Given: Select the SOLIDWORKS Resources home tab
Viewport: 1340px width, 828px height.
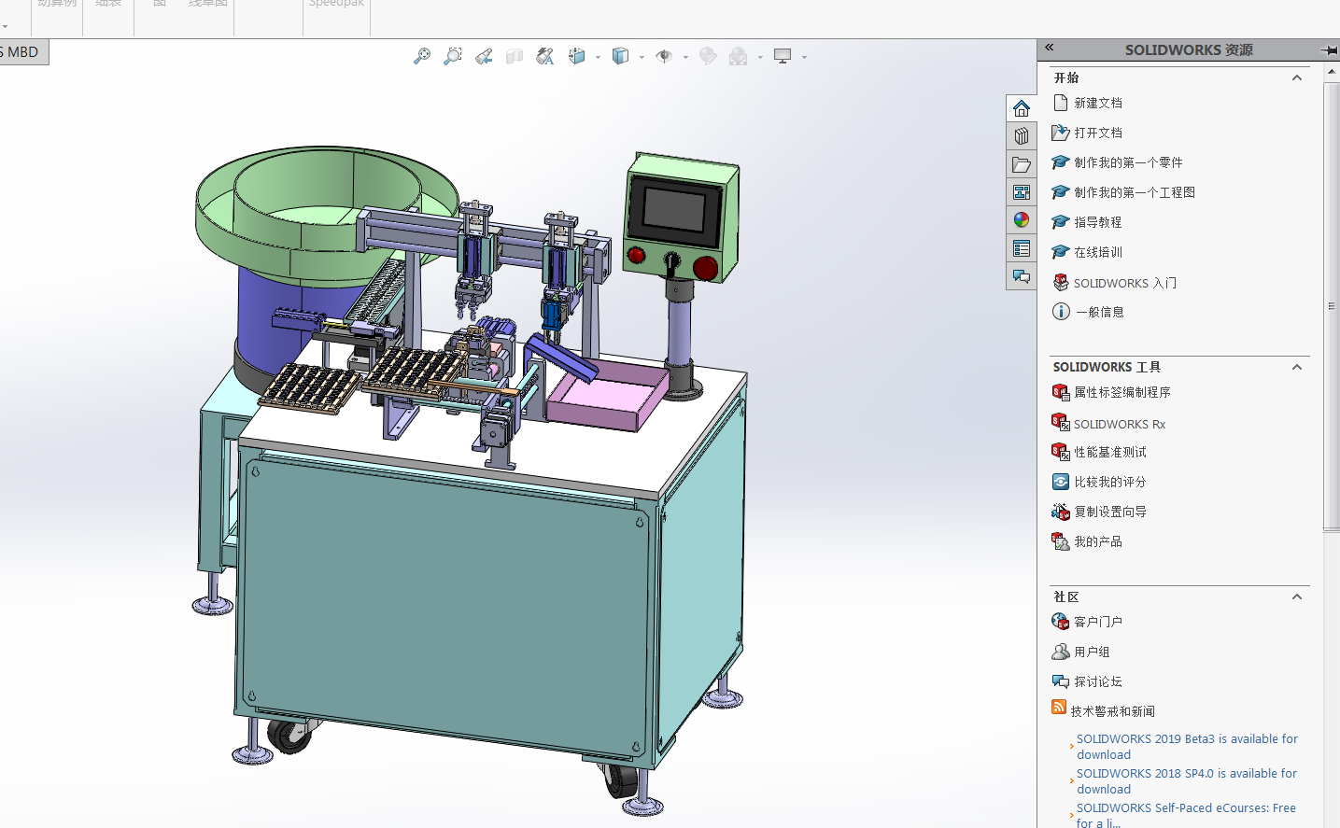Looking at the screenshot, I should click(x=1022, y=108).
